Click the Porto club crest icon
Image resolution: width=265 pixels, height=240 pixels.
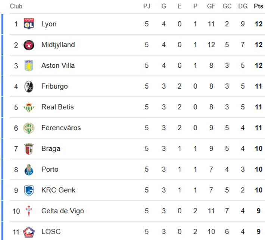(x=29, y=170)
